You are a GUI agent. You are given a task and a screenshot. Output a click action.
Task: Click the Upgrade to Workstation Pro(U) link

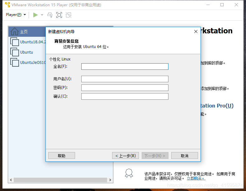click(x=217, y=106)
